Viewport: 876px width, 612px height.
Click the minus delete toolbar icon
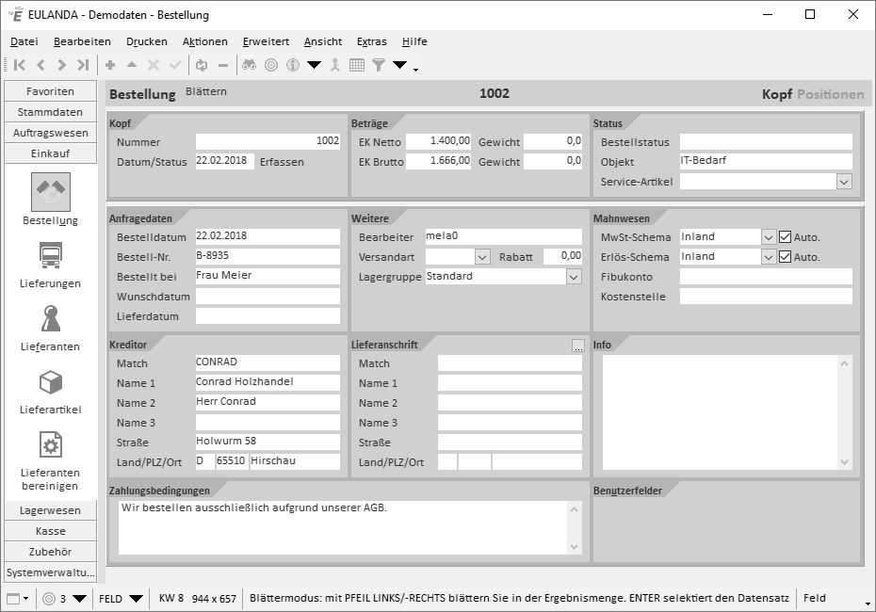pyautogui.click(x=223, y=65)
